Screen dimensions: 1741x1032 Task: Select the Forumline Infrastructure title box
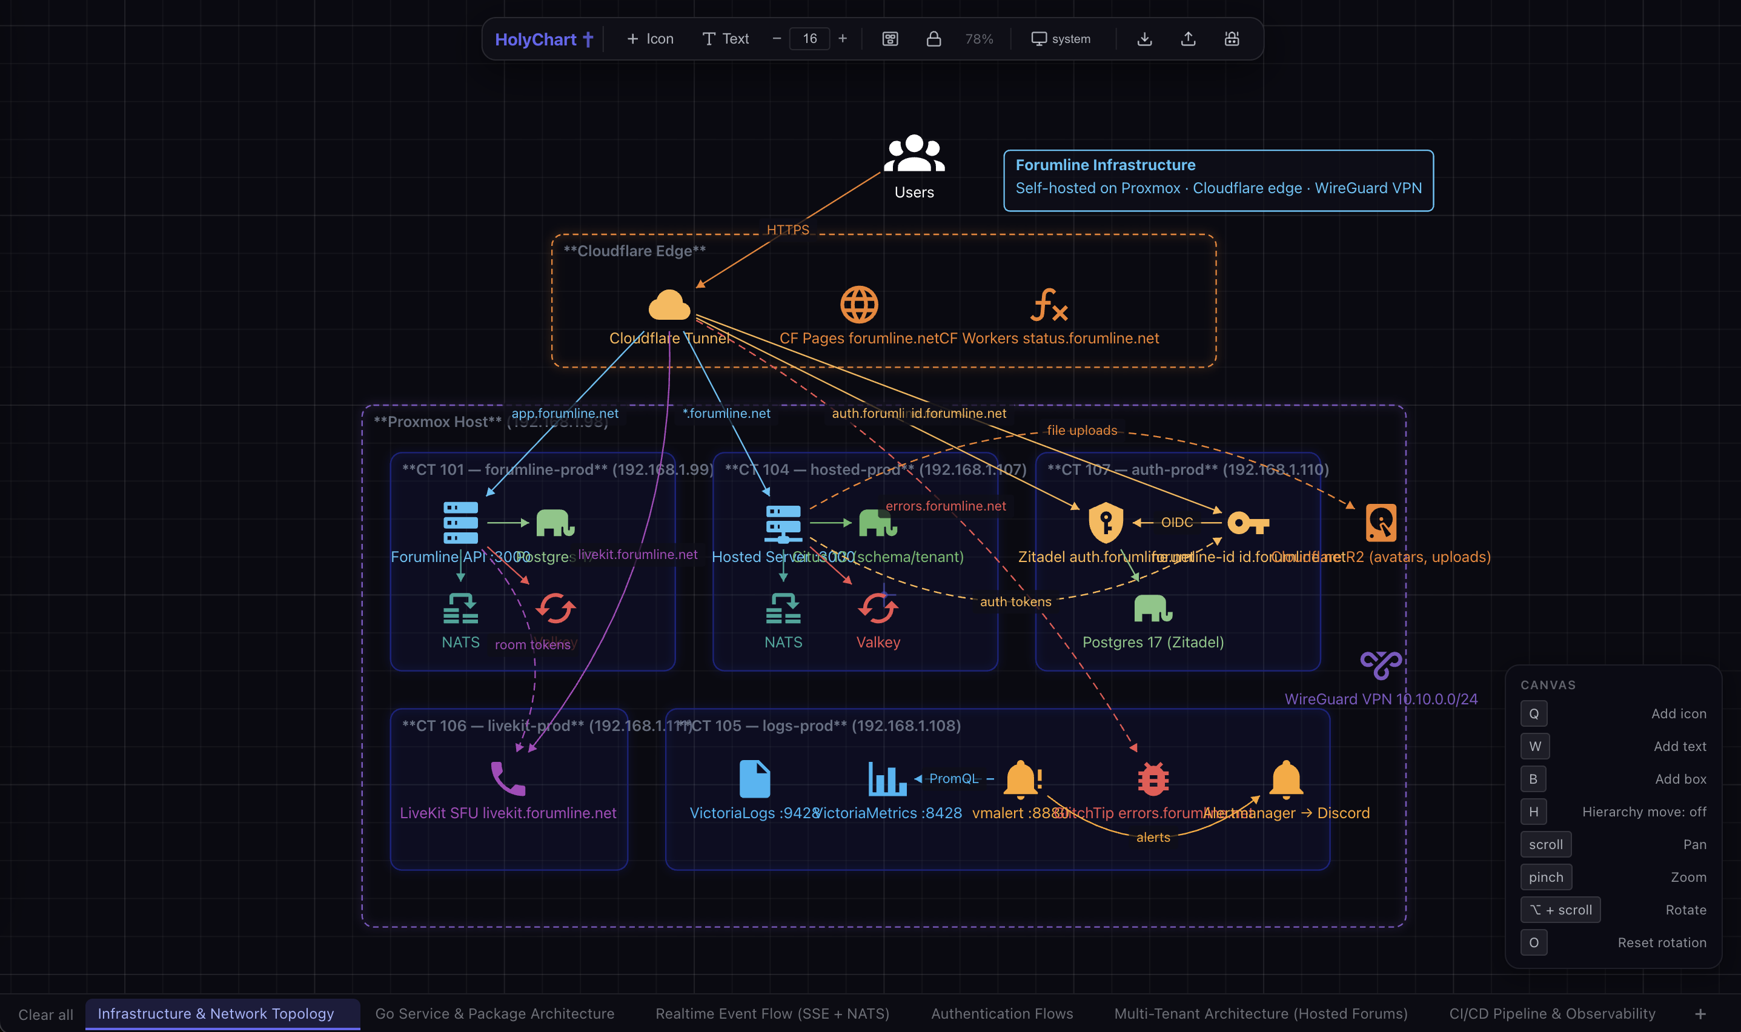[x=1218, y=181]
